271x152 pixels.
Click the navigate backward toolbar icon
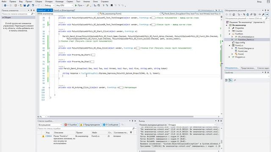coord(5,5)
